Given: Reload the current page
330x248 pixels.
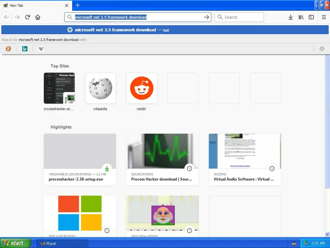Looking at the screenshot, I should point(27,17).
